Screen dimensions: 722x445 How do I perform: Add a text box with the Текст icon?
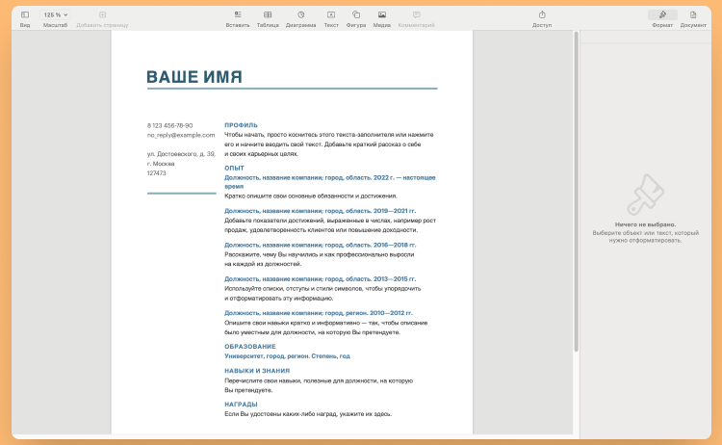coord(331,15)
